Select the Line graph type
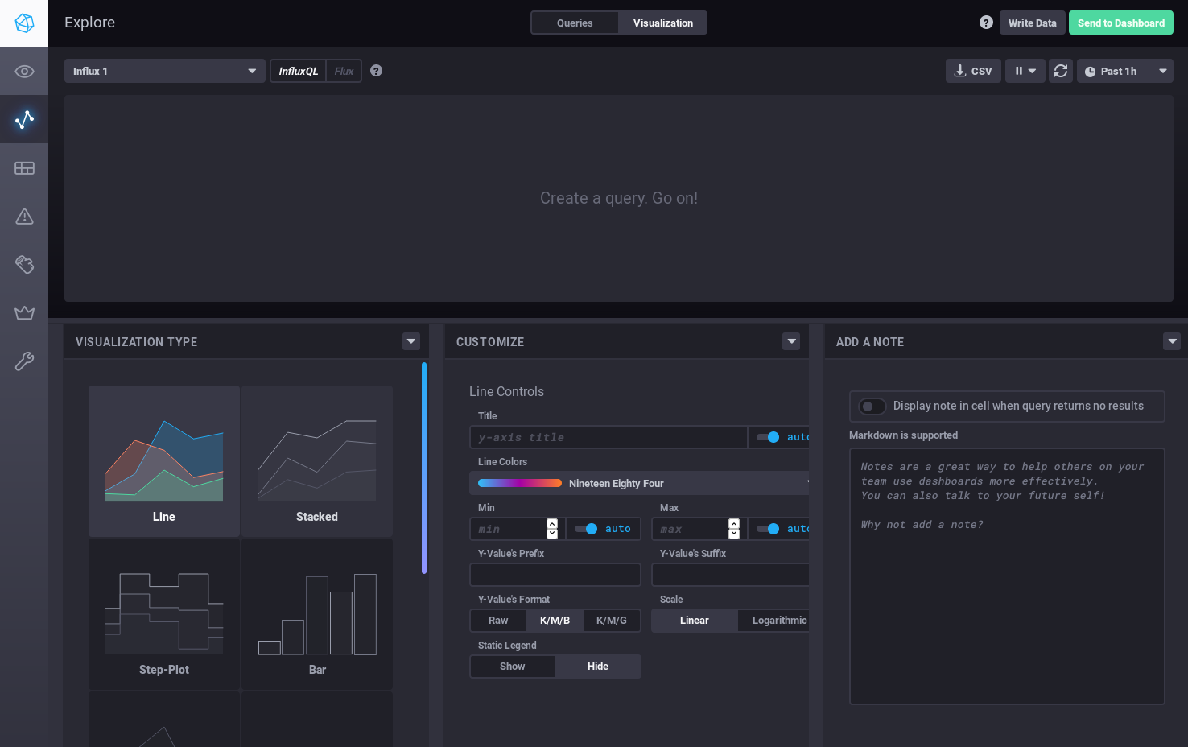 tap(164, 460)
